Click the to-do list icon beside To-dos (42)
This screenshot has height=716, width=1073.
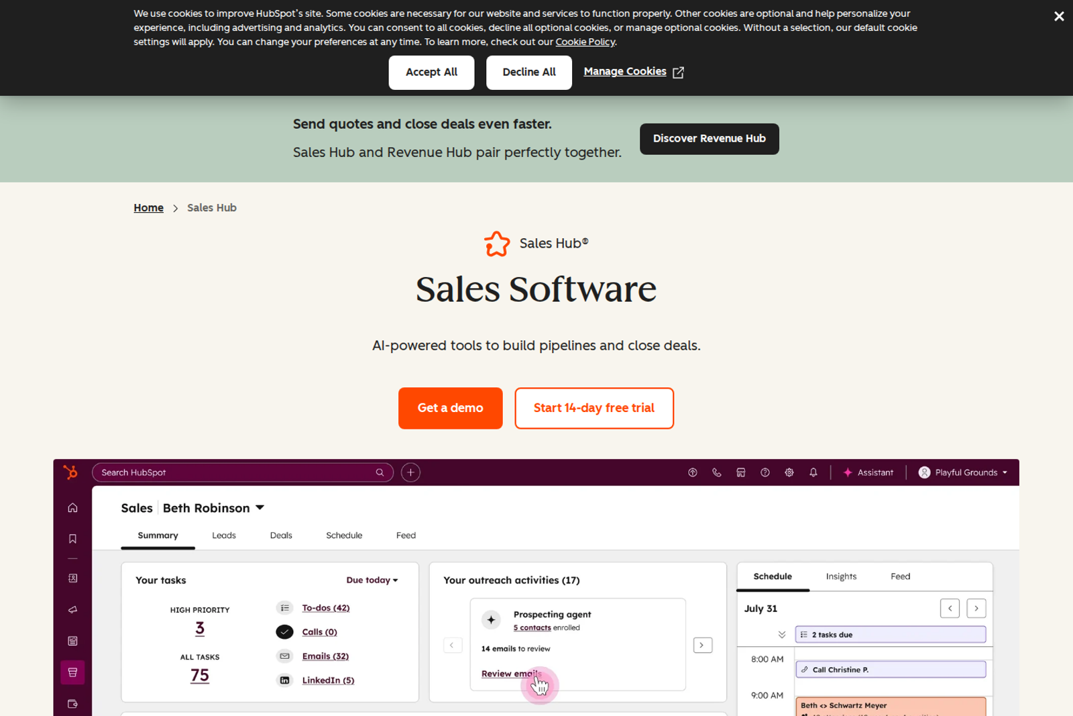tap(285, 608)
